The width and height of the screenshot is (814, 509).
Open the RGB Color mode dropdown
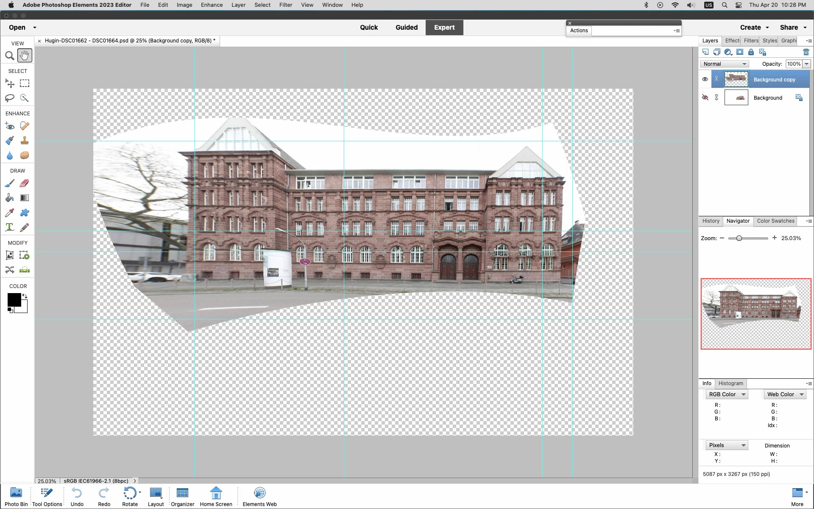[x=727, y=394]
